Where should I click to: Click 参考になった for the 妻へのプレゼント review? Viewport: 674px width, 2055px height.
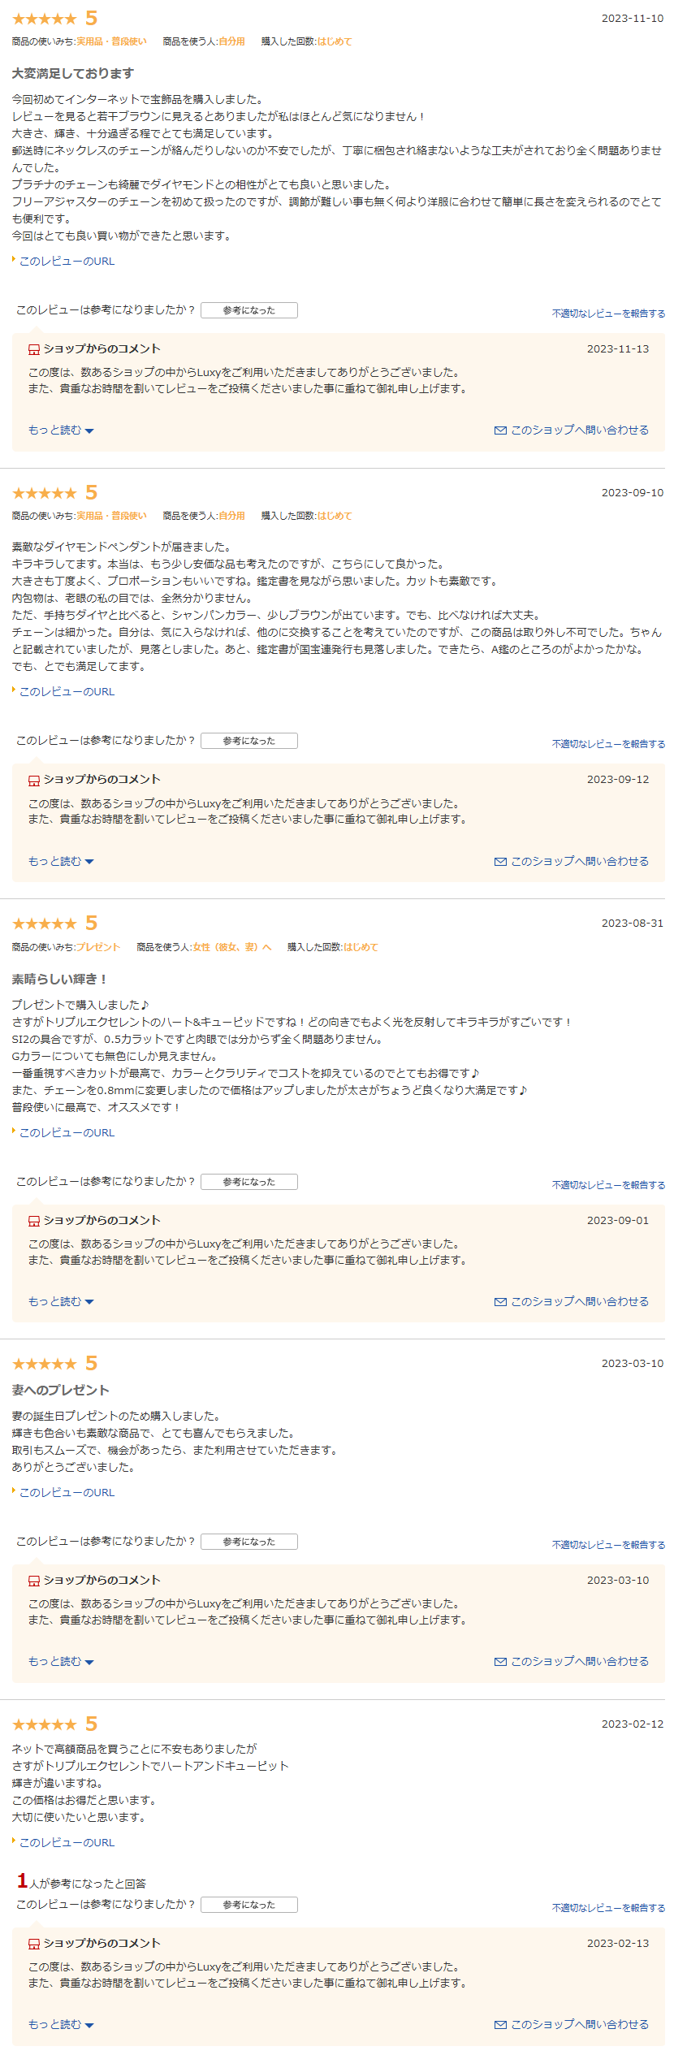[x=249, y=1542]
